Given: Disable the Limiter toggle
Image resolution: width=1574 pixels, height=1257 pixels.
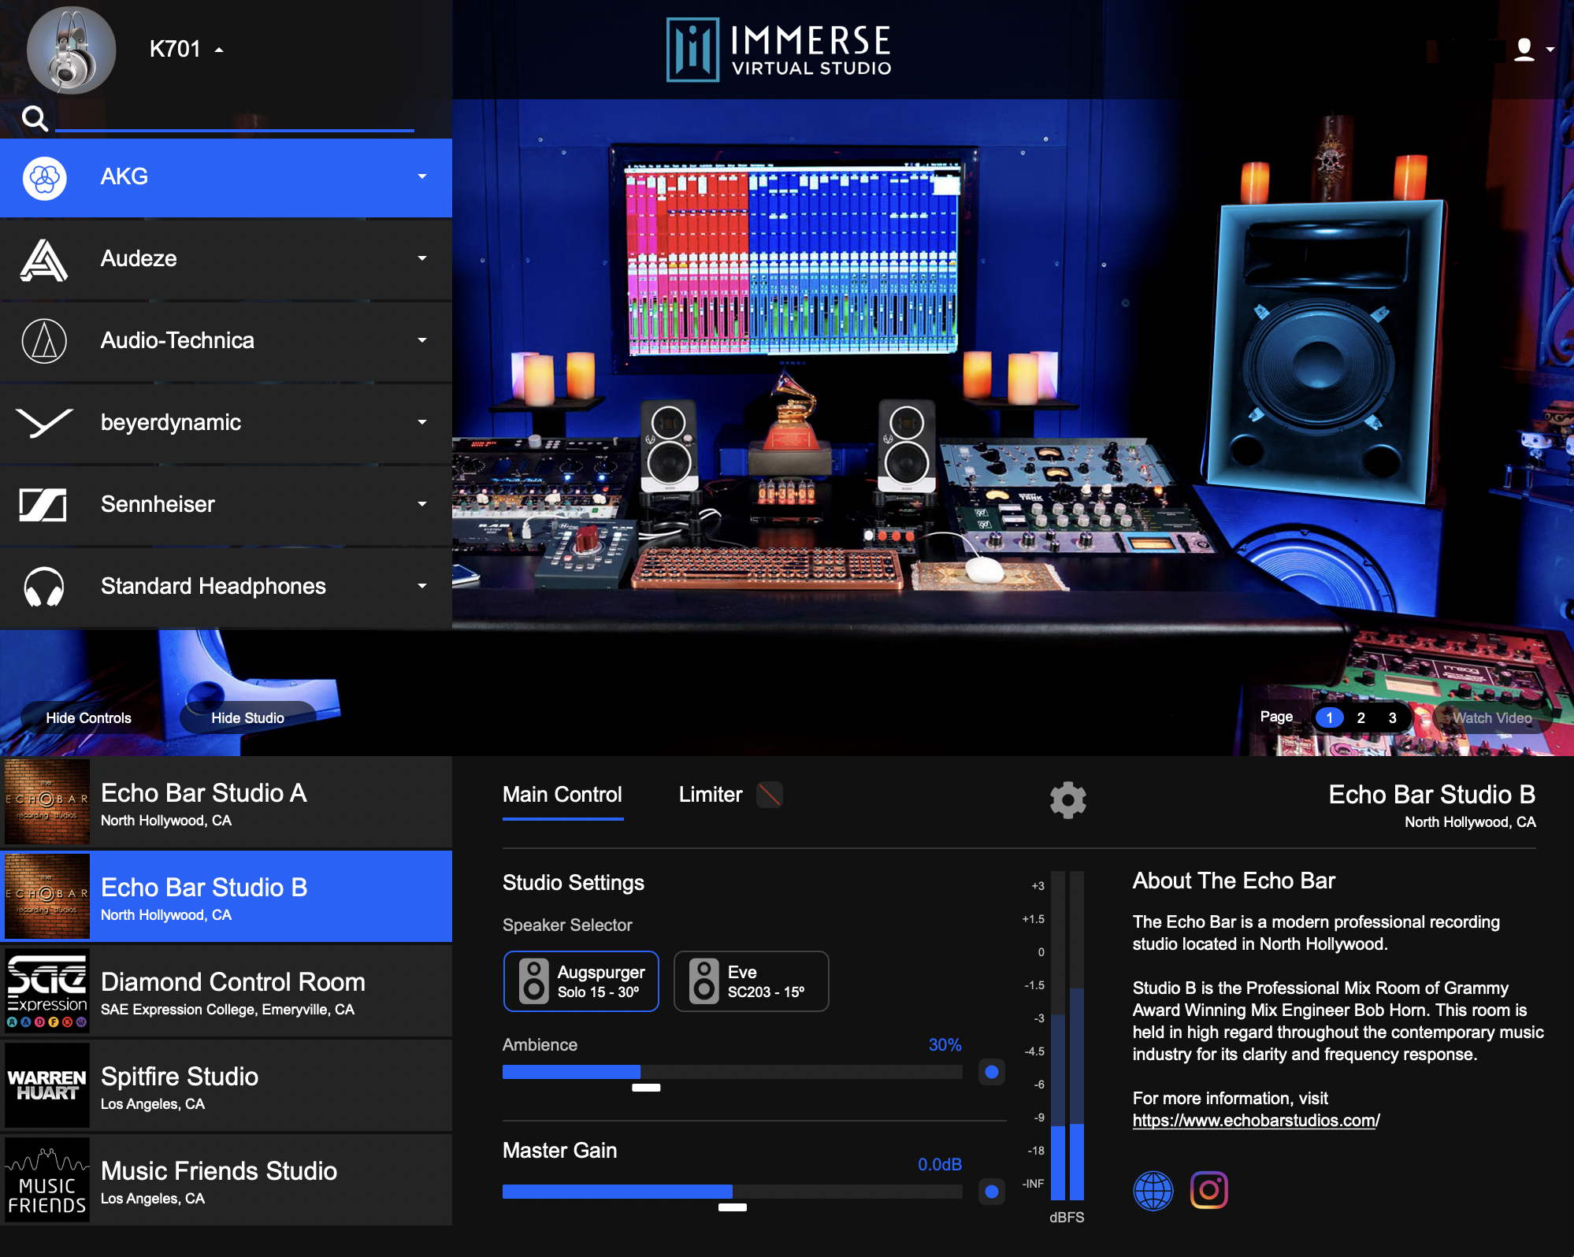Looking at the screenshot, I should tap(770, 795).
